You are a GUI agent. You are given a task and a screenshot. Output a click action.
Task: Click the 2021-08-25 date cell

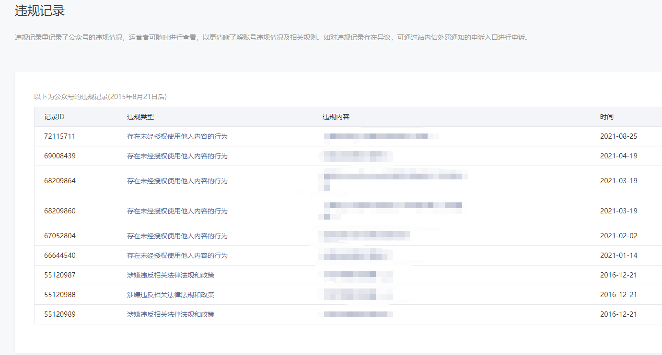tap(618, 136)
